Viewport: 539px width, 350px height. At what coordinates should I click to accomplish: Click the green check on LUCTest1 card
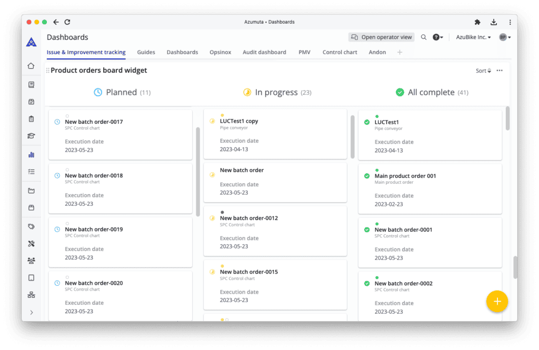pyautogui.click(x=367, y=122)
